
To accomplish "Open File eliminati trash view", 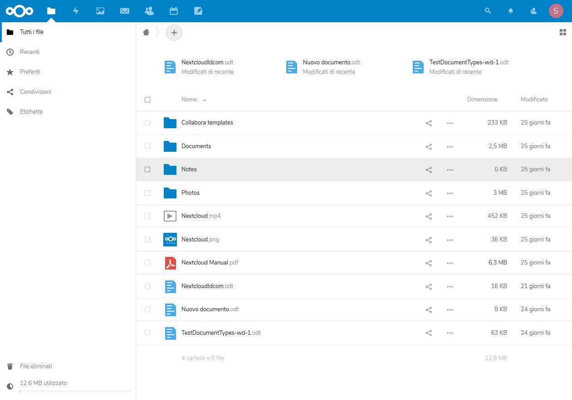I will (68, 366).
